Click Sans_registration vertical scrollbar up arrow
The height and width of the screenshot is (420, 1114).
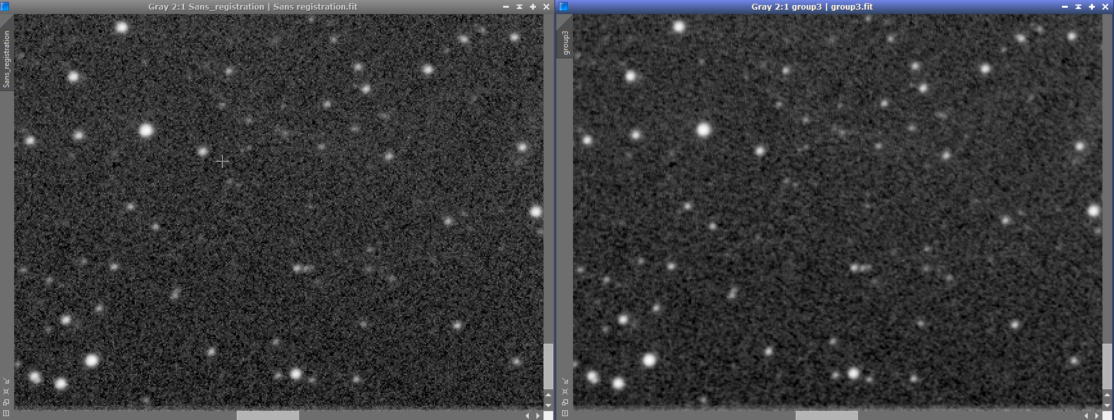tap(548, 395)
